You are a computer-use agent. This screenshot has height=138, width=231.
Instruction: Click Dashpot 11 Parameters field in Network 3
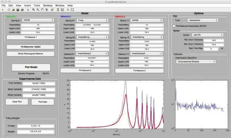tap(146, 58)
